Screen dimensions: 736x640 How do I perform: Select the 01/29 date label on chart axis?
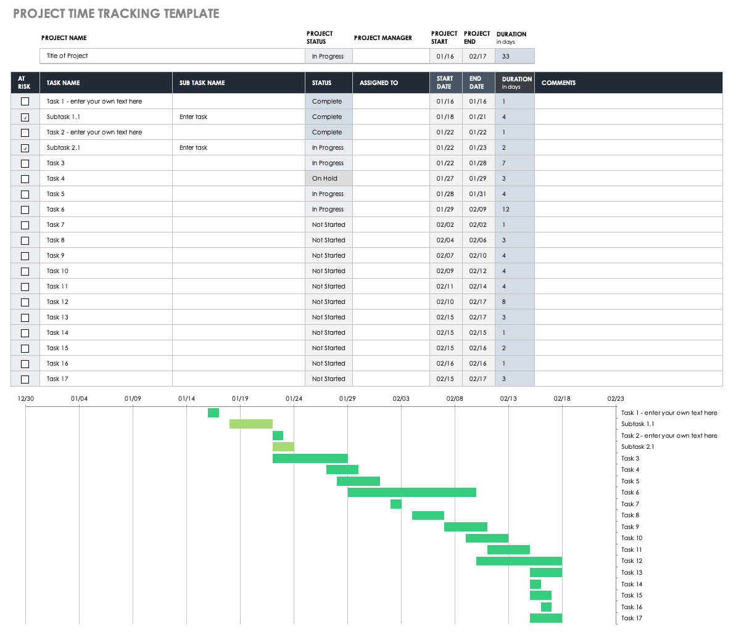tap(347, 398)
